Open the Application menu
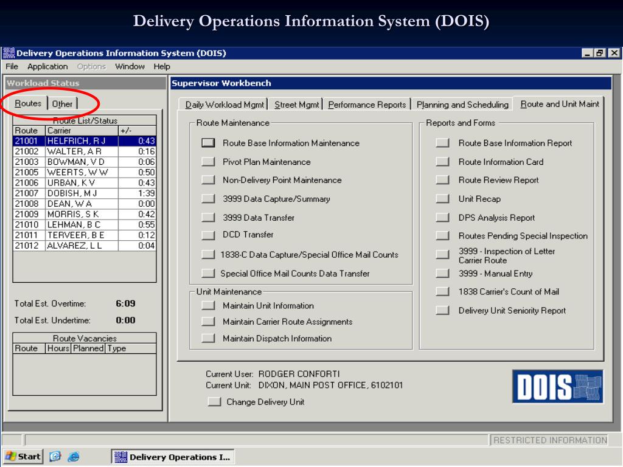This screenshot has width=623, height=467. pos(47,66)
